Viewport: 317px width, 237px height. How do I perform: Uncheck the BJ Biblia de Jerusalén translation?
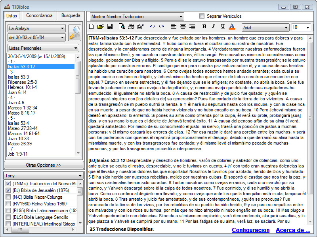(x=8, y=190)
